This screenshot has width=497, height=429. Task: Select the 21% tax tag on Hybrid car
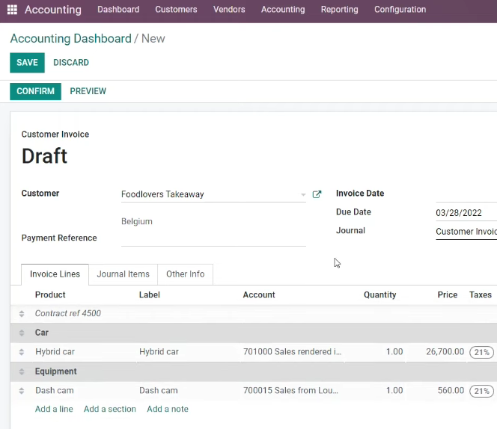coord(481,352)
